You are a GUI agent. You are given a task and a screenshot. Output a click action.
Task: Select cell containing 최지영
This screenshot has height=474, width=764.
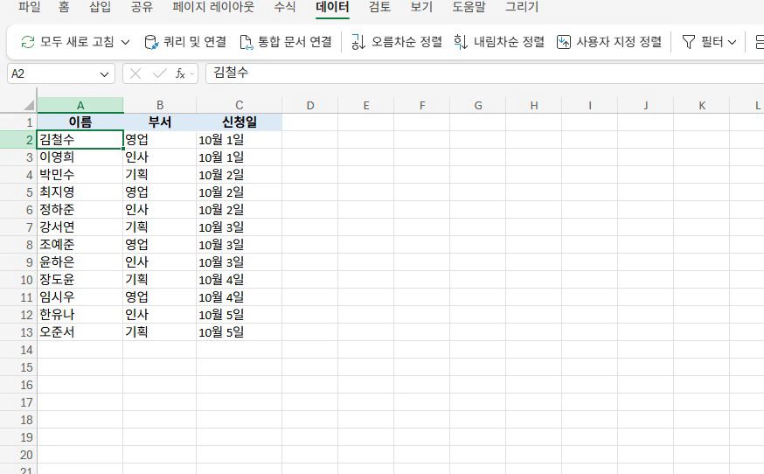coord(80,192)
